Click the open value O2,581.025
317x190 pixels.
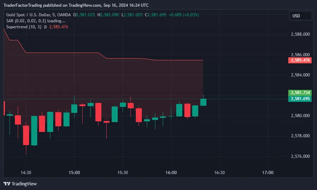pos(84,15)
